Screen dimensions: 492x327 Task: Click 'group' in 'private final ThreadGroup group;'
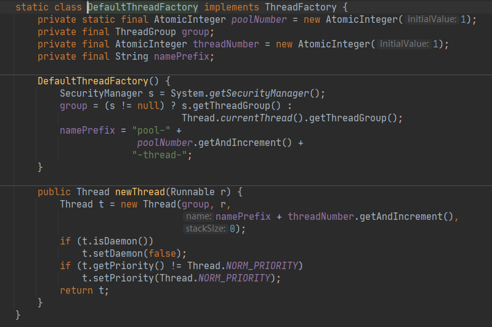click(195, 31)
